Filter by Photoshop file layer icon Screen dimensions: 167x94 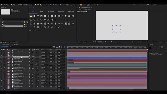[x=55, y=16]
